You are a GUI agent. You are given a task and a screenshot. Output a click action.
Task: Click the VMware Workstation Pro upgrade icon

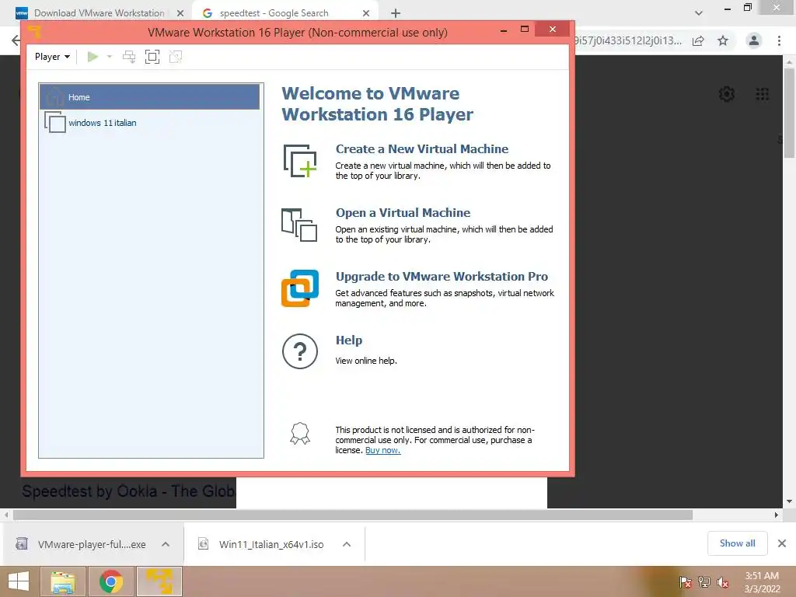click(x=300, y=288)
